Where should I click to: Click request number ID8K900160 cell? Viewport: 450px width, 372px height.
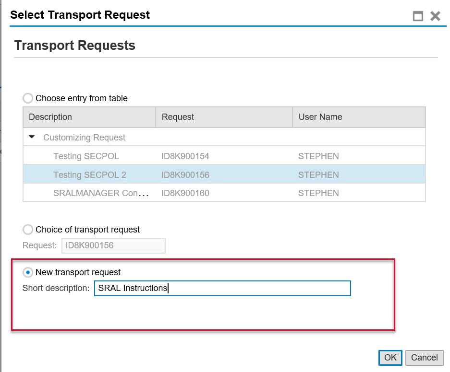point(185,193)
